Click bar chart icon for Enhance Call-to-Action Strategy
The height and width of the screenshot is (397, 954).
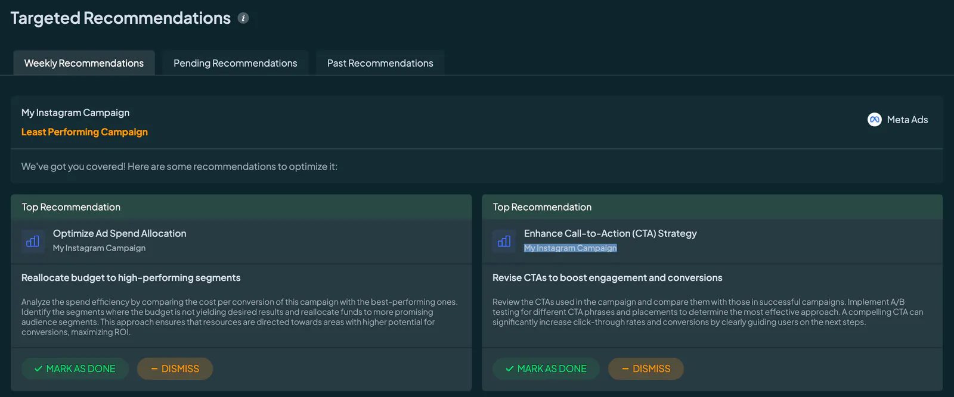tap(504, 241)
